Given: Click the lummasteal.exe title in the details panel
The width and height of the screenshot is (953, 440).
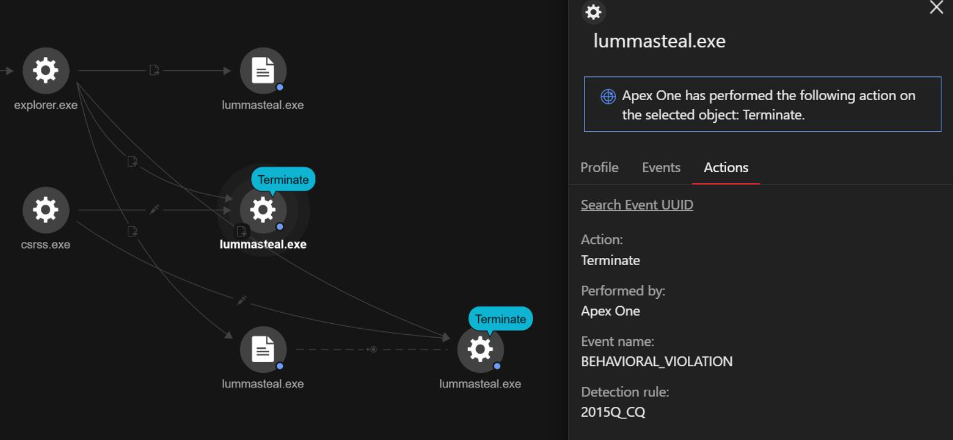Looking at the screenshot, I should point(660,41).
